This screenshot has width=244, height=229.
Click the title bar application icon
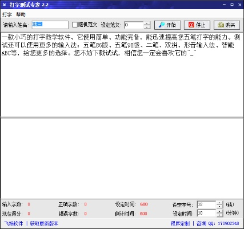4,5
